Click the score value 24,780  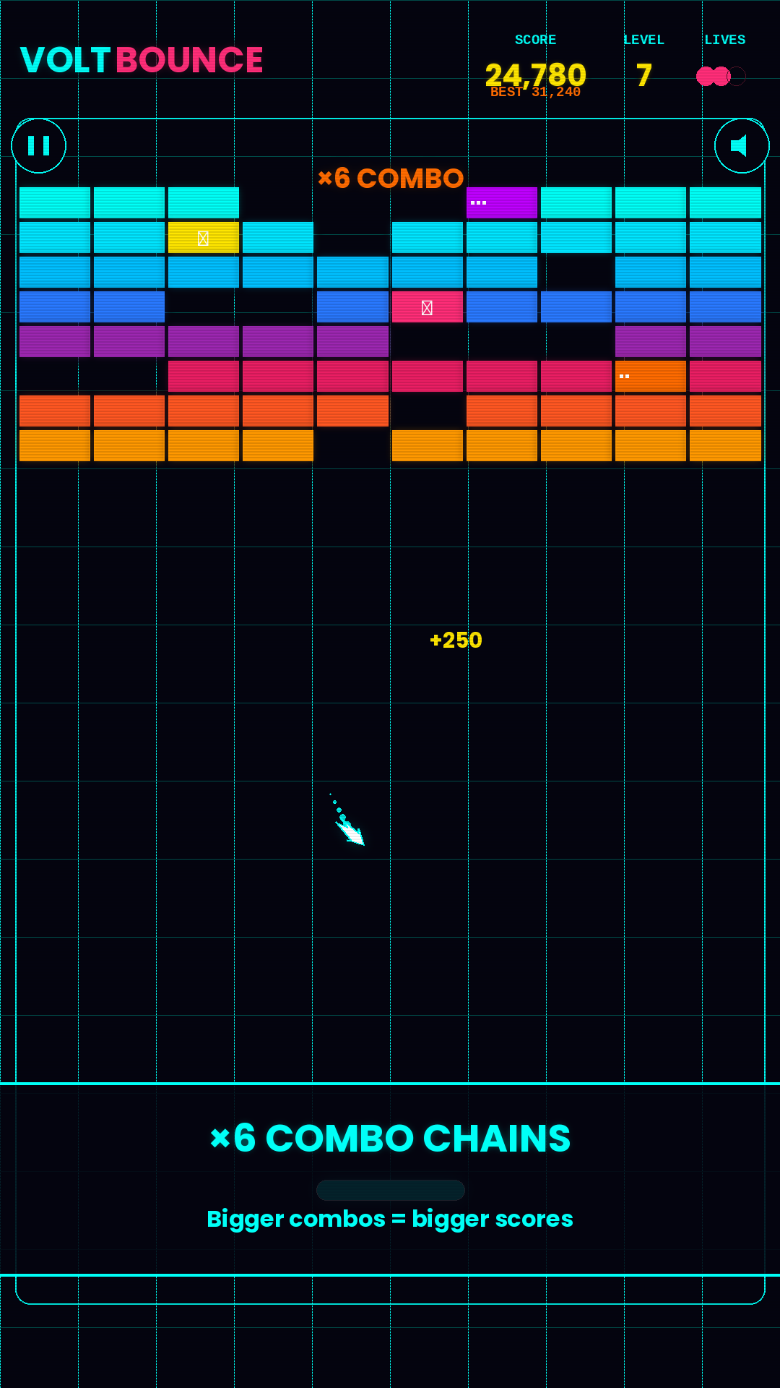point(535,74)
